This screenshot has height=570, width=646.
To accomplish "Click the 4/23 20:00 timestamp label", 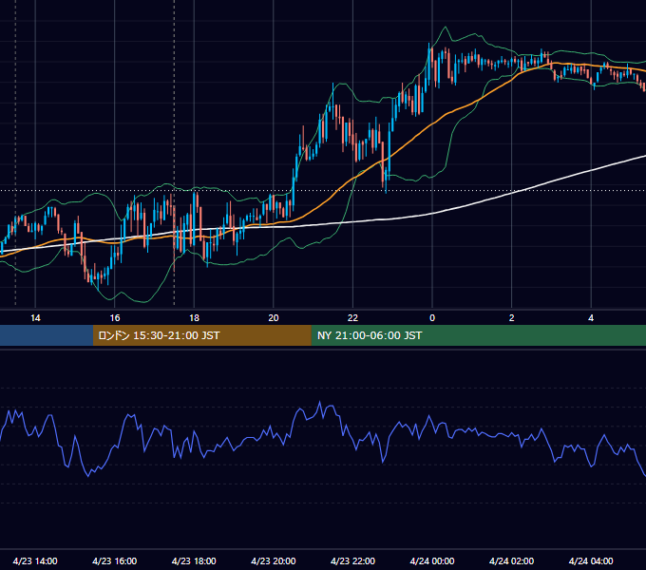I will pos(274,560).
